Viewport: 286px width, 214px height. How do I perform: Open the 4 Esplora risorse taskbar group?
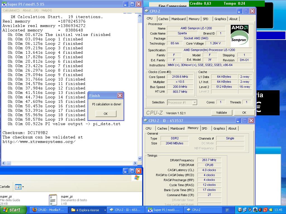coord(87,210)
